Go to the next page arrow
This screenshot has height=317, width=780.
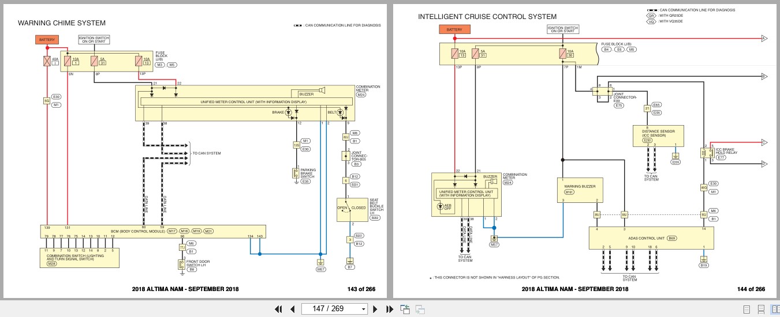[x=375, y=309]
